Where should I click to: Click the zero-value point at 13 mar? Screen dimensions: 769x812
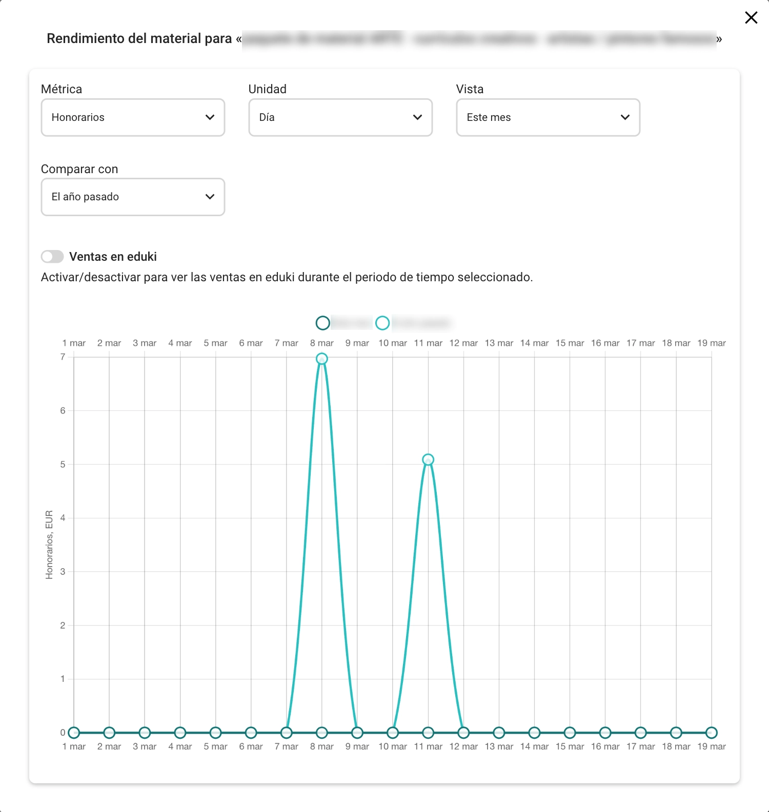(499, 733)
